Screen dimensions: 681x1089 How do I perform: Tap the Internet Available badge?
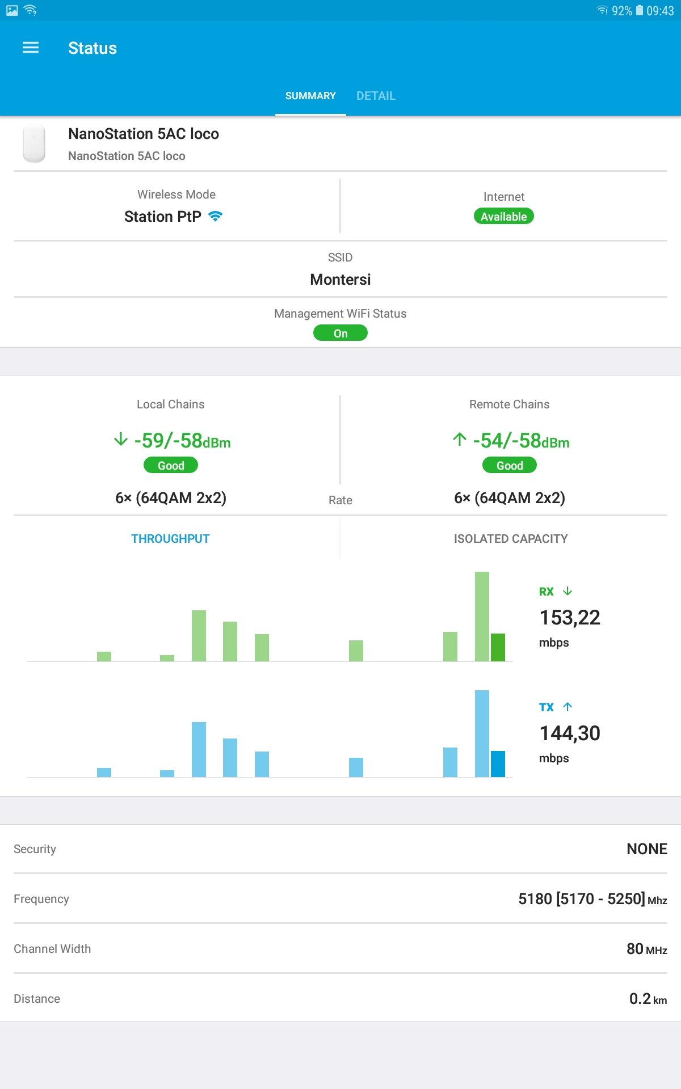(503, 217)
